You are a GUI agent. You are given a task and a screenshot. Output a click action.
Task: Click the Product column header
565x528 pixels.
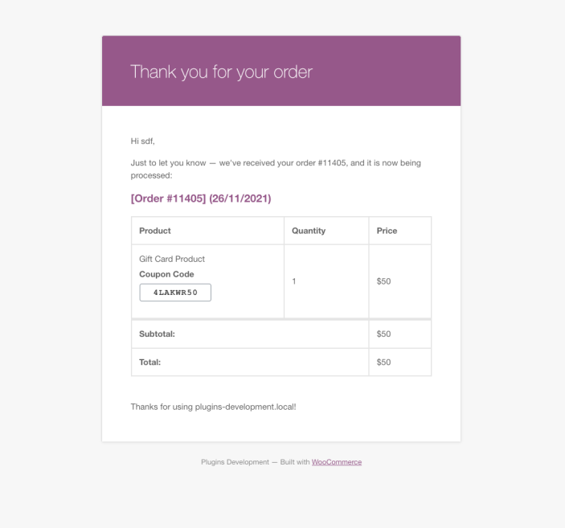(155, 231)
